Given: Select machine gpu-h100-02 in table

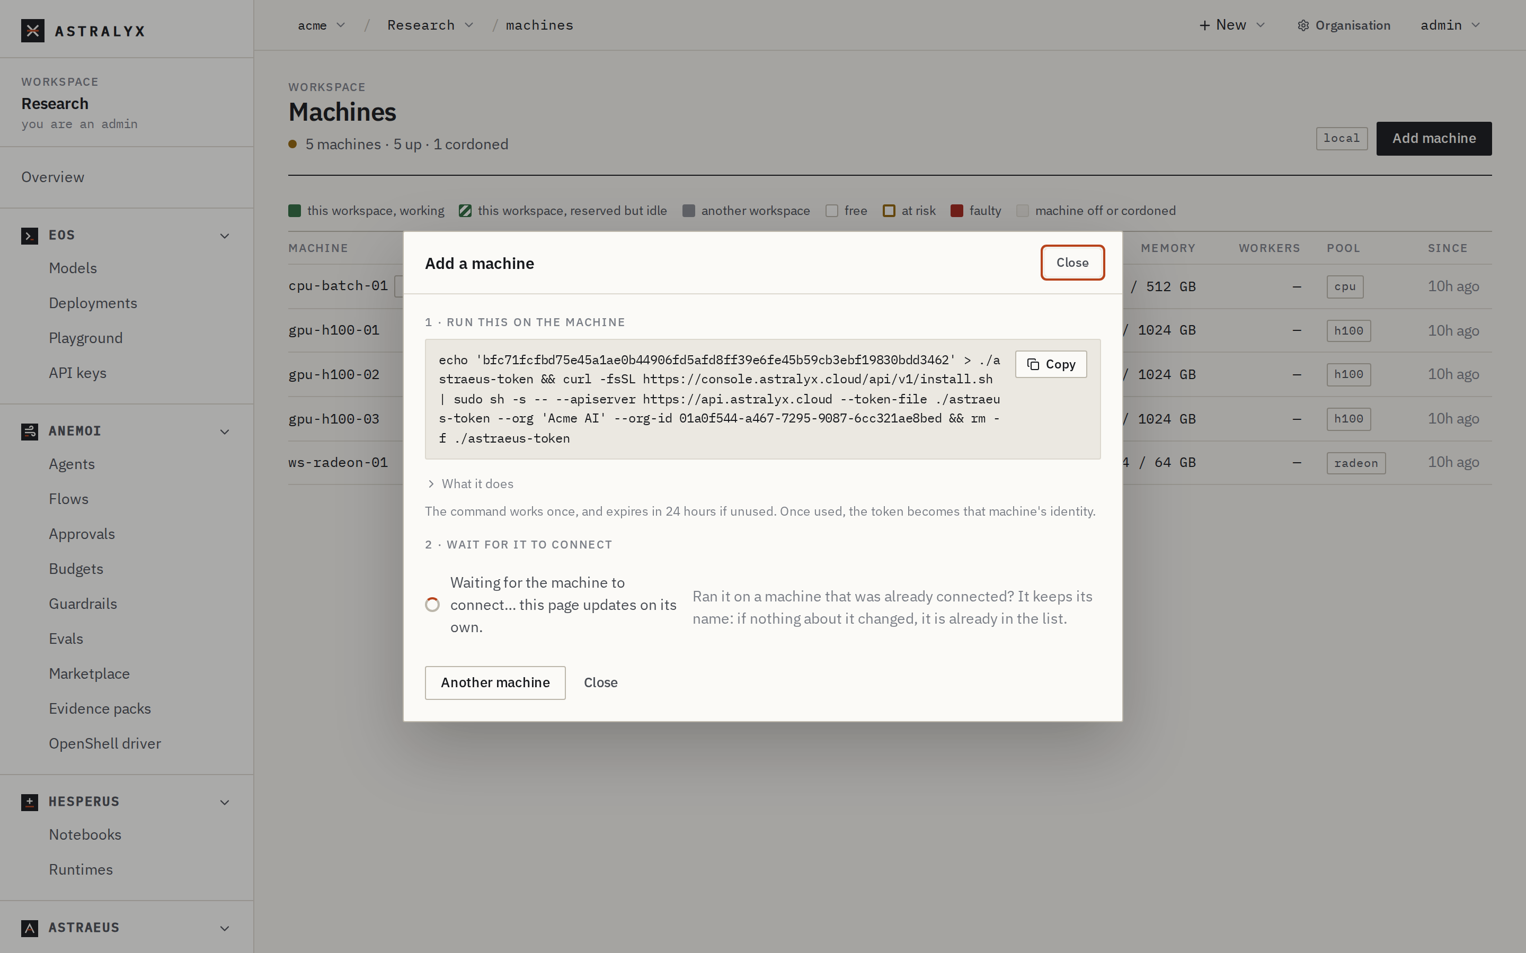Looking at the screenshot, I should [334, 374].
